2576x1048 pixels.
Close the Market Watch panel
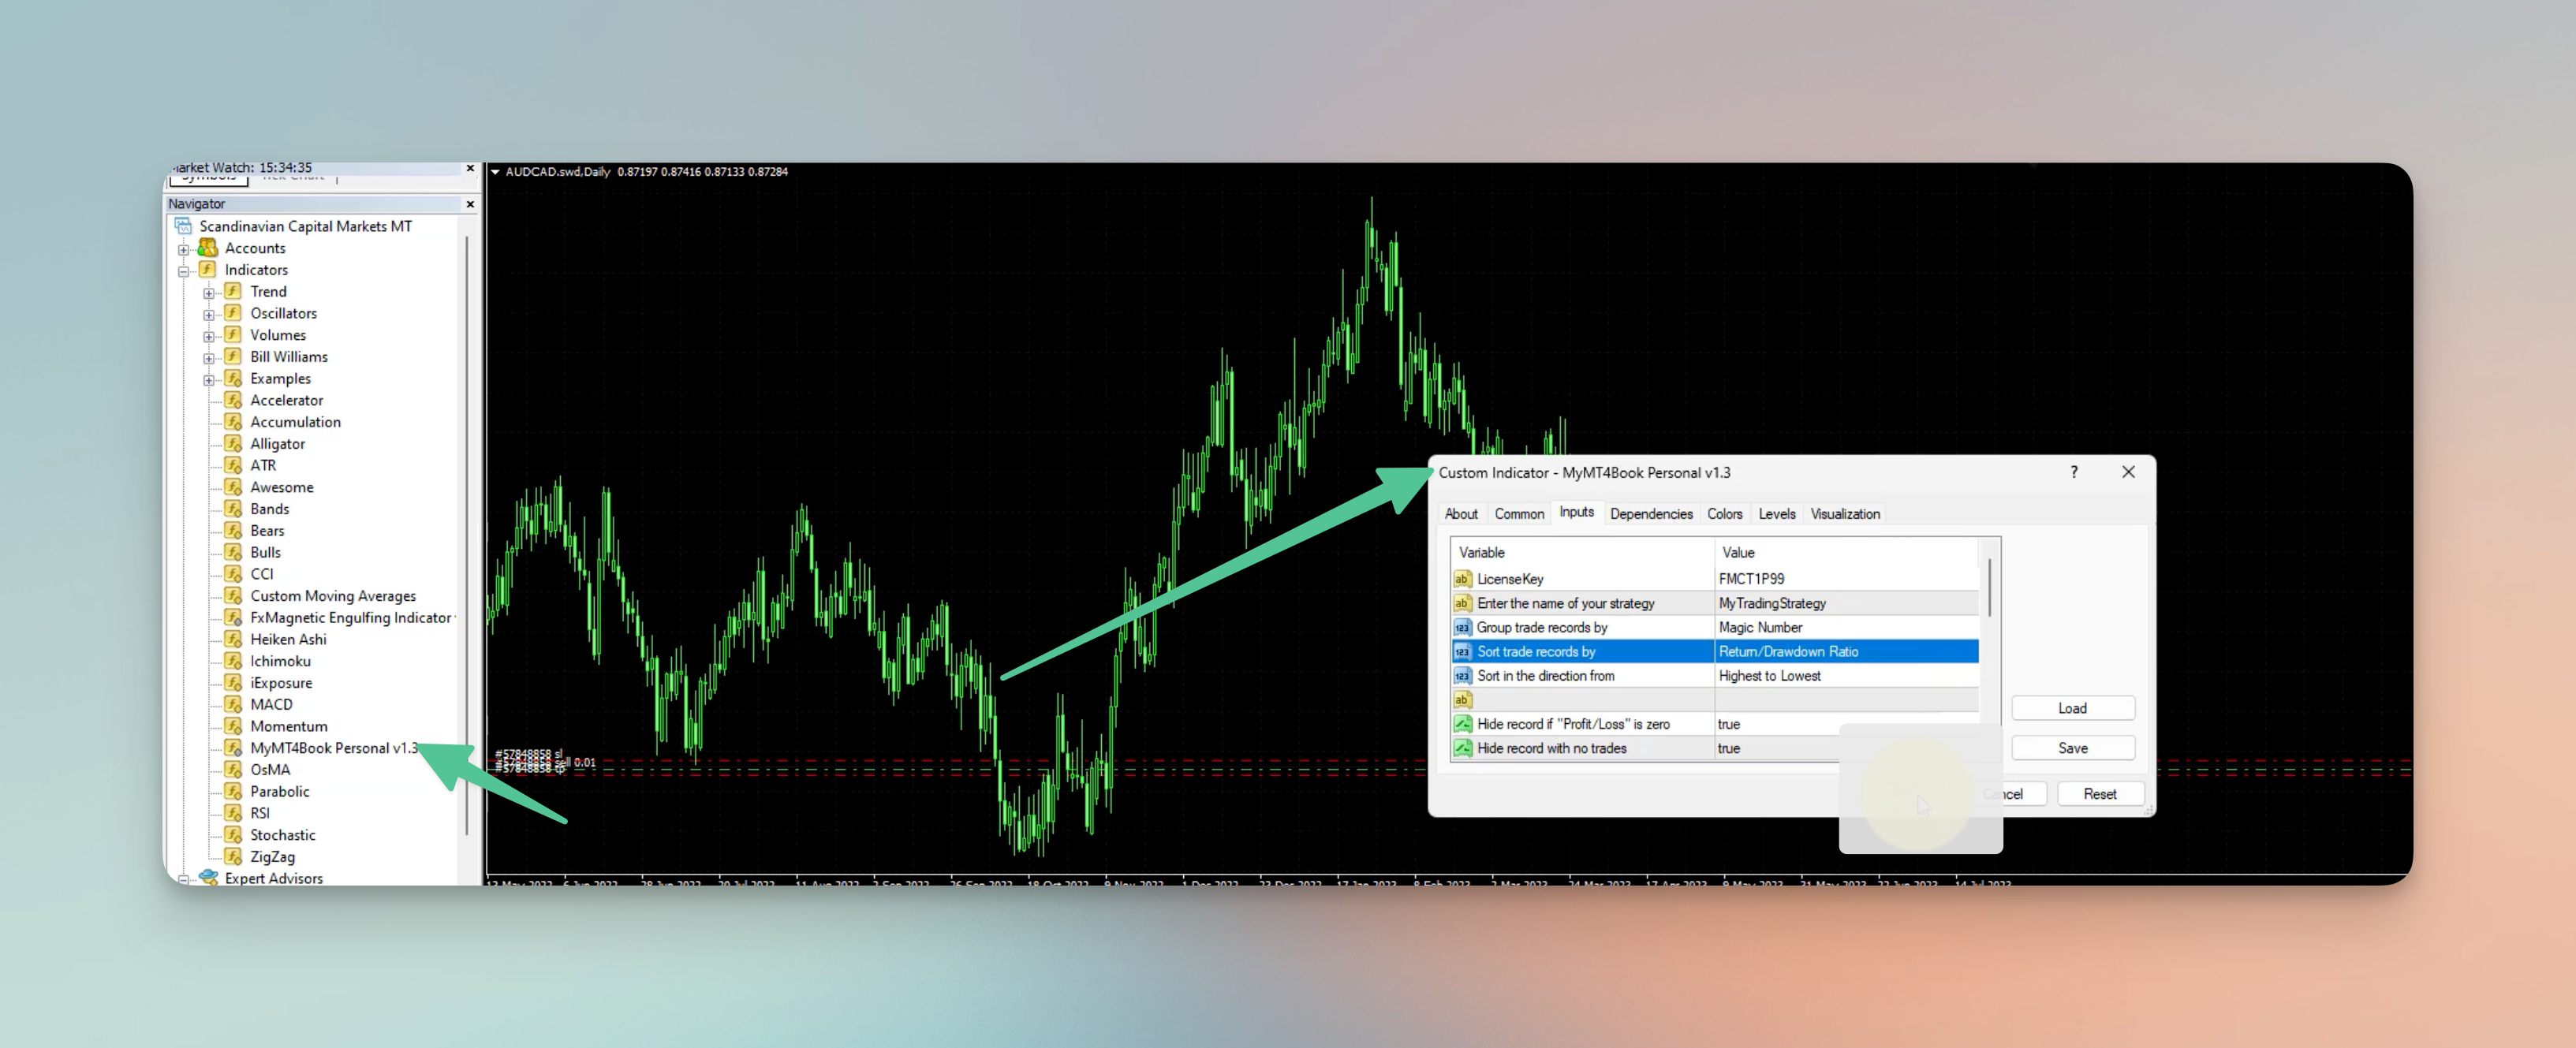pos(470,168)
